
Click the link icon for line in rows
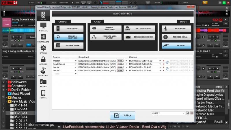(x=167, y=69)
